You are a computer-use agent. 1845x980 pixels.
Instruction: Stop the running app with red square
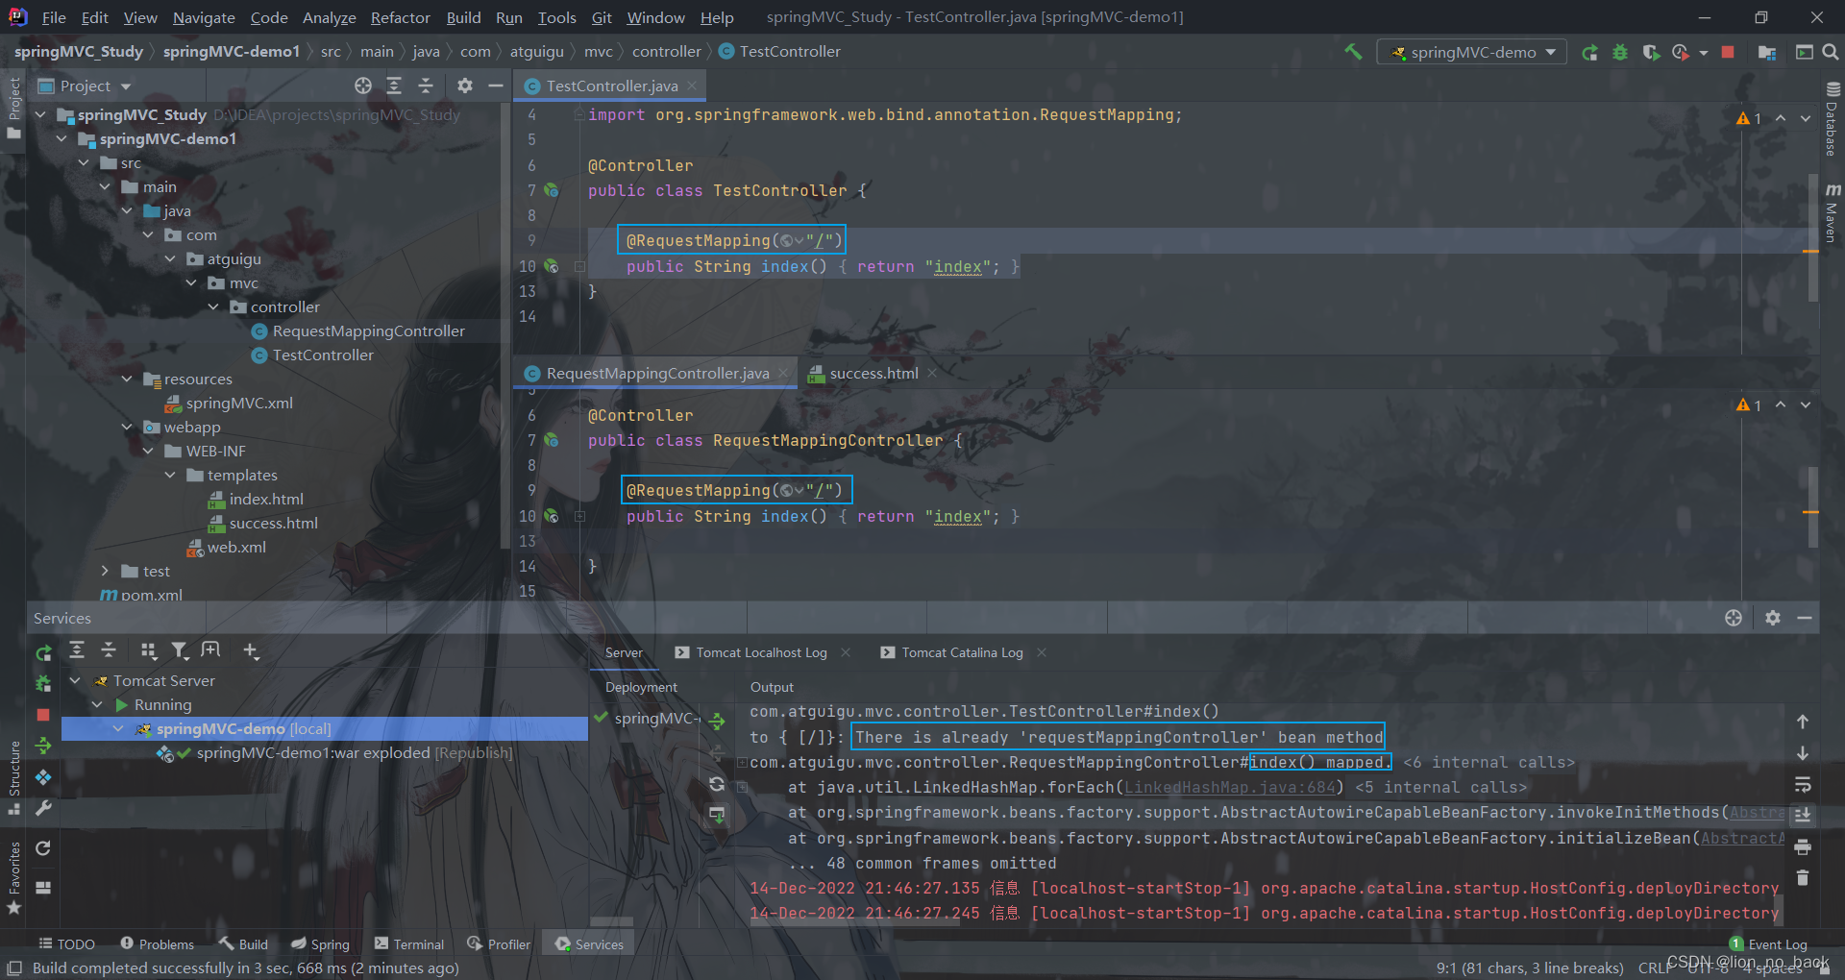(1728, 52)
